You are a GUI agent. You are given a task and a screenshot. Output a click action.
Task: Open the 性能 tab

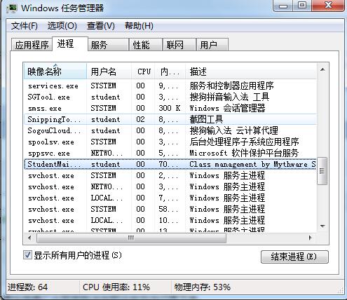[146, 45]
